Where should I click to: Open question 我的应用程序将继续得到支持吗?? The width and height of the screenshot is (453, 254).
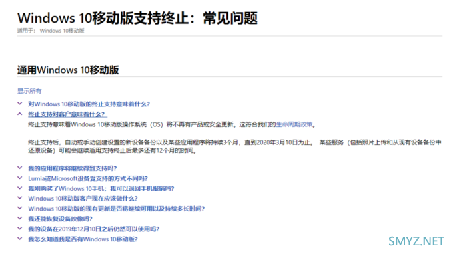coord(72,168)
